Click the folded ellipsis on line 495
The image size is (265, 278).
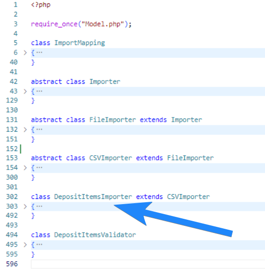pos(39,245)
